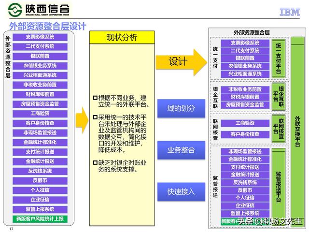Select 金融统计标准化 in the left list

pos(40,142)
